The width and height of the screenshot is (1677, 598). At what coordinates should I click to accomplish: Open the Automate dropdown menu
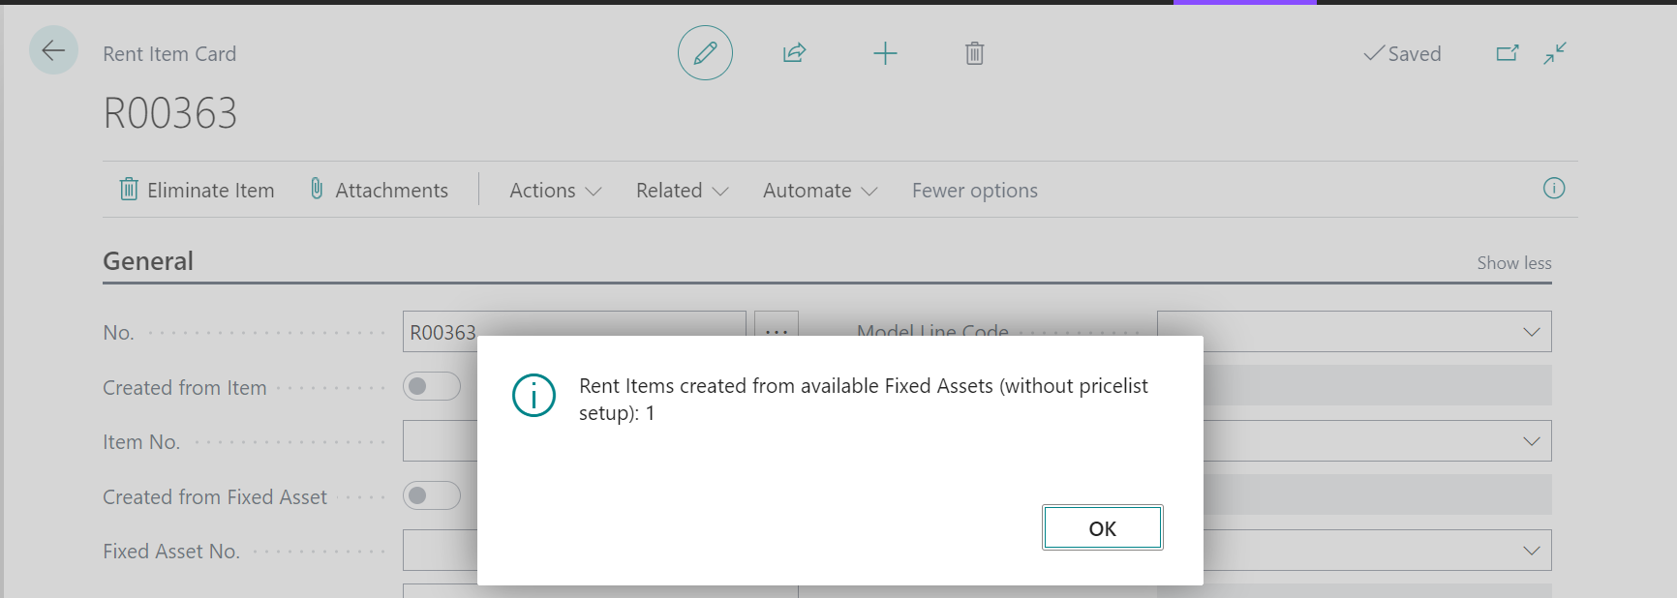pos(819,191)
